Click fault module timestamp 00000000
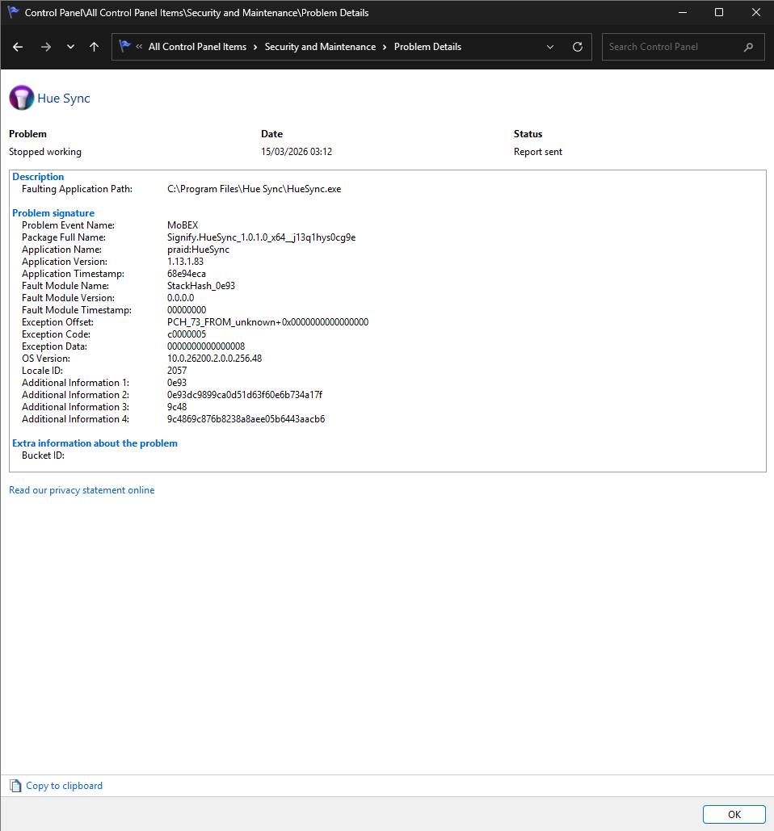Screen dimensions: 774x831 tap(187, 310)
